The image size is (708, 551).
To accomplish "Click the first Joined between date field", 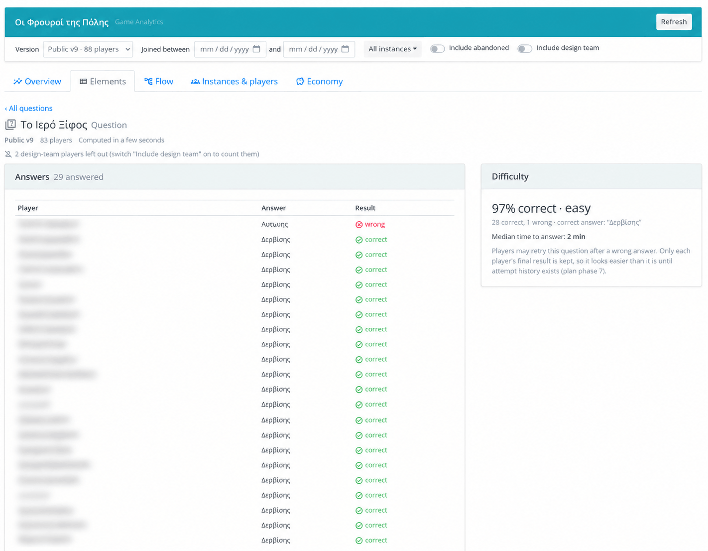I will point(230,49).
